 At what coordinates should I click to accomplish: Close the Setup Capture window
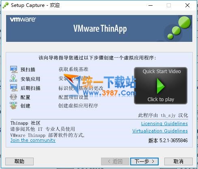tap(187, 5)
